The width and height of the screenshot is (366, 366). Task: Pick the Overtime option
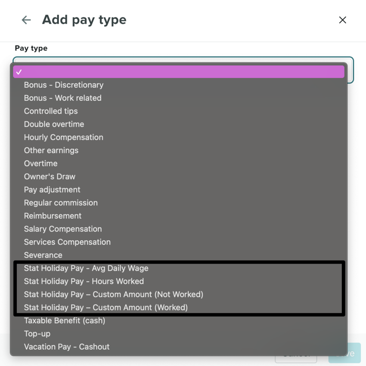[41, 164]
